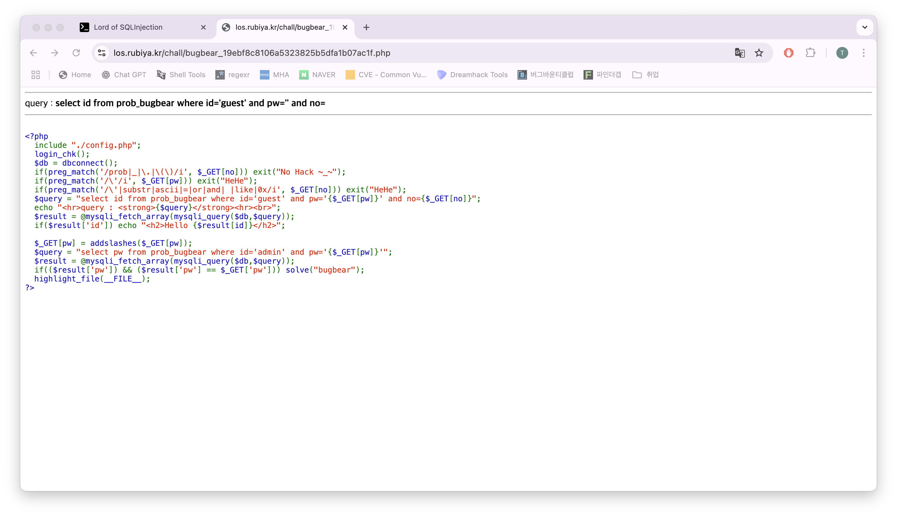Open the 취업 bookmarks folder
This screenshot has height=516, width=897.
[645, 75]
